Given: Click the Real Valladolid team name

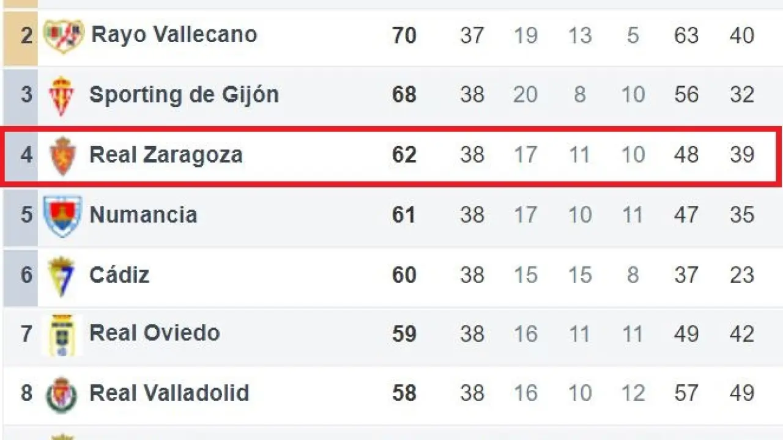Looking at the screenshot, I should (x=169, y=392).
